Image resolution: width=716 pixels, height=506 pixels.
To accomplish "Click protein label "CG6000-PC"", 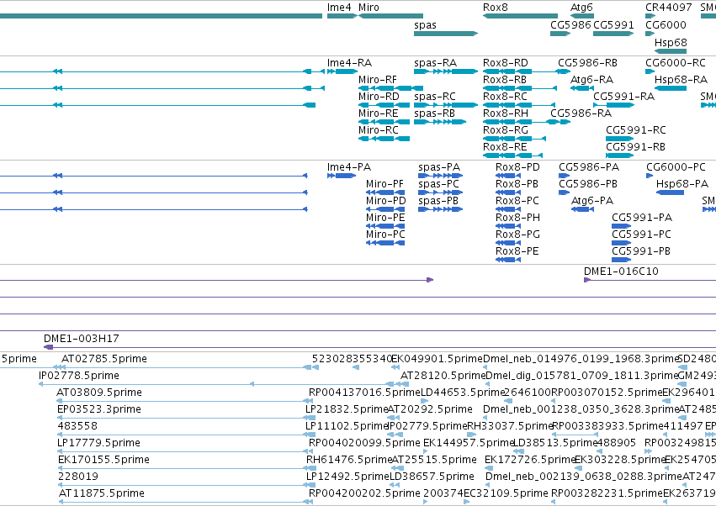I will coord(676,167).
